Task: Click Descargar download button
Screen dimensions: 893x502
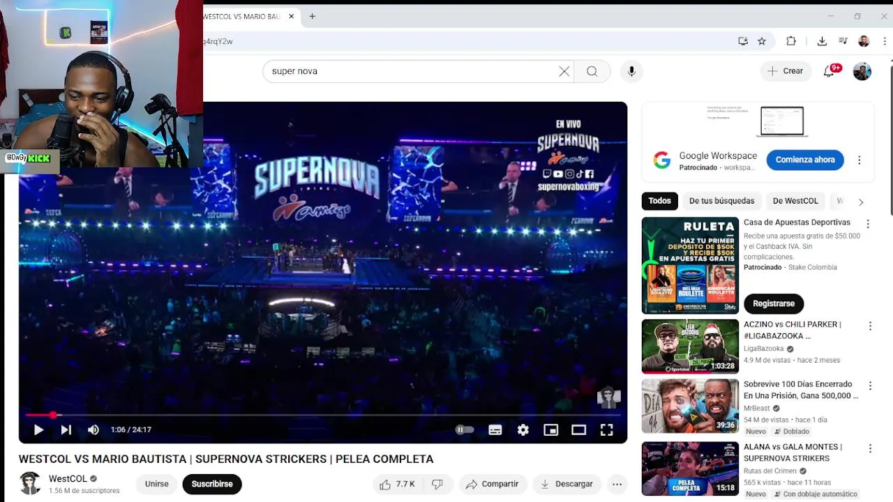Action: tap(567, 484)
